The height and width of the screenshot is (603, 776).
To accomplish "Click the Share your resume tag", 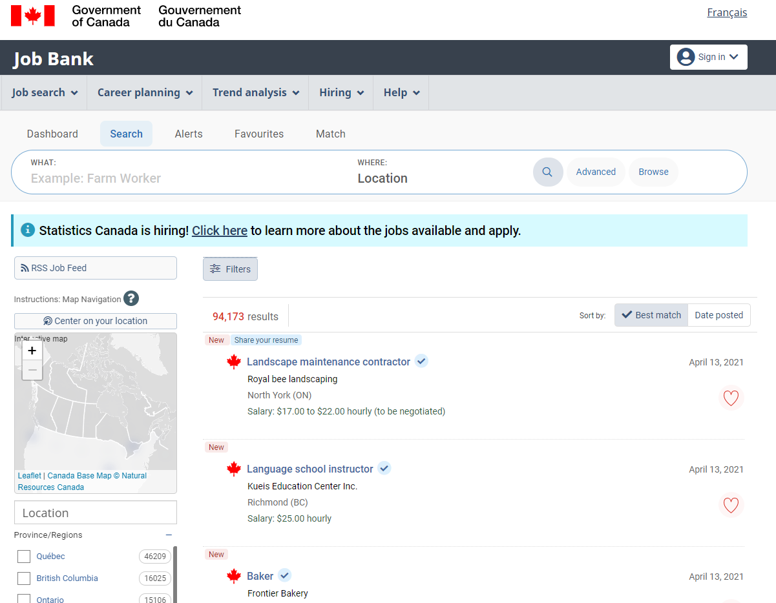I will [x=266, y=340].
